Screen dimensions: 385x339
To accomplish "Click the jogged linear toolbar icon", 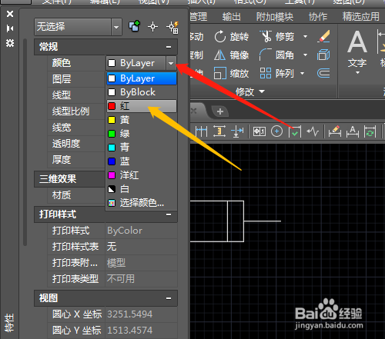I will (x=313, y=131).
